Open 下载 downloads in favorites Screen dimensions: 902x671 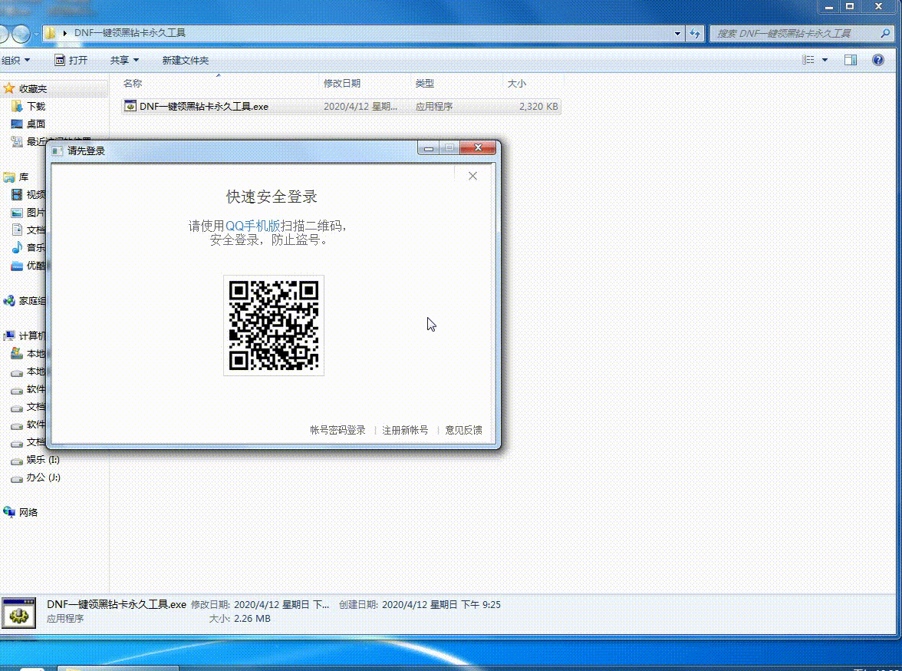35,107
